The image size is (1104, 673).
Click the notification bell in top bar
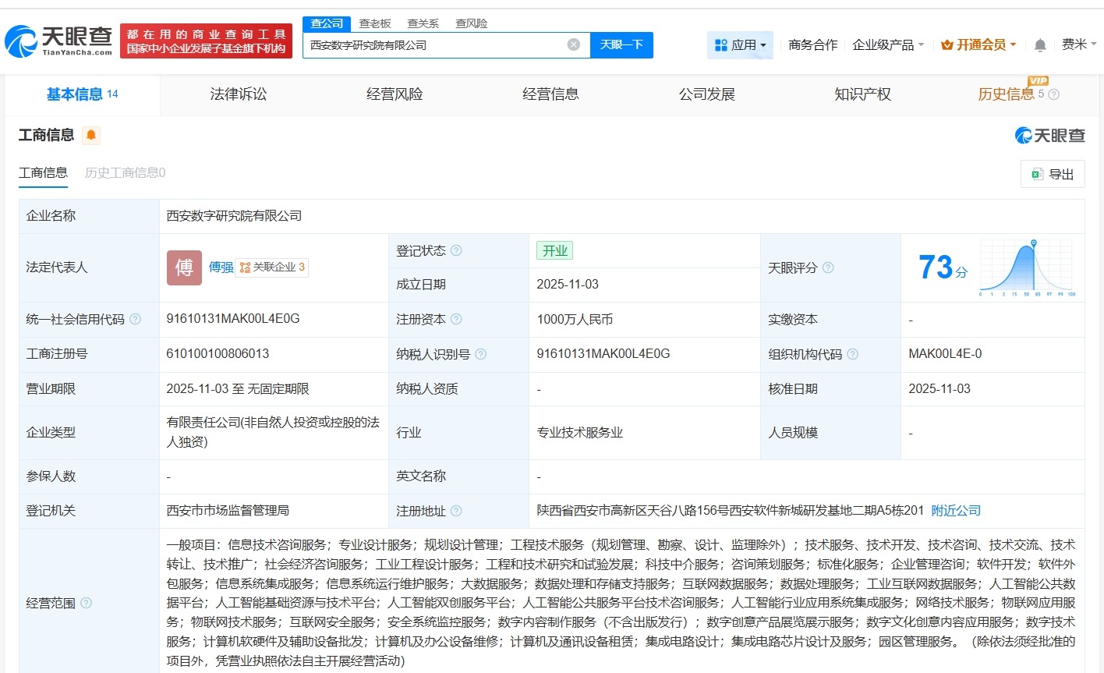pyautogui.click(x=1039, y=44)
